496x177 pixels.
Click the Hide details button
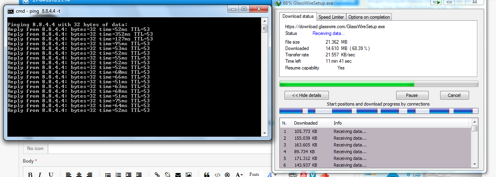point(306,95)
